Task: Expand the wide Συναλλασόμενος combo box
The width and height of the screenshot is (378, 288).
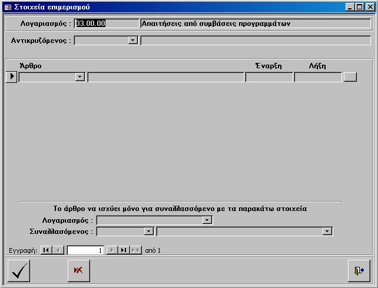Action: coord(327,232)
